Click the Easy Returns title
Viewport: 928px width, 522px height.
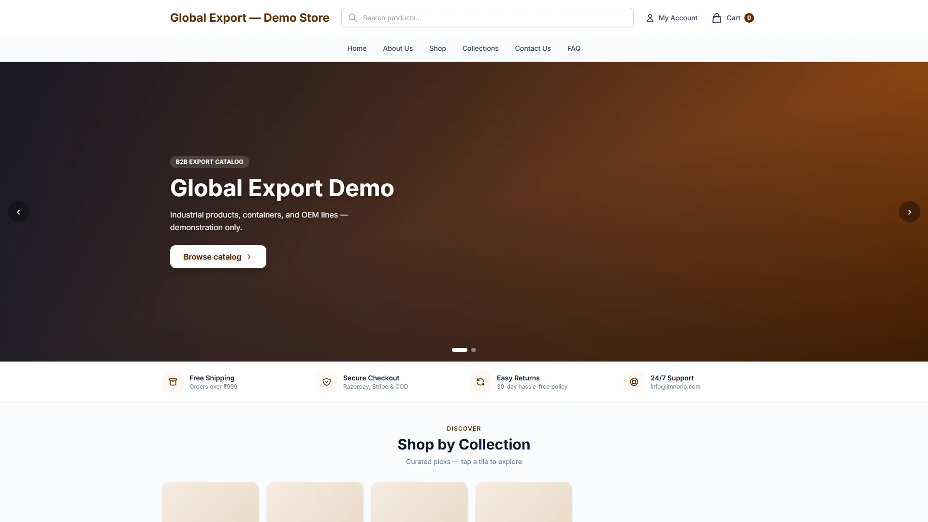point(518,378)
